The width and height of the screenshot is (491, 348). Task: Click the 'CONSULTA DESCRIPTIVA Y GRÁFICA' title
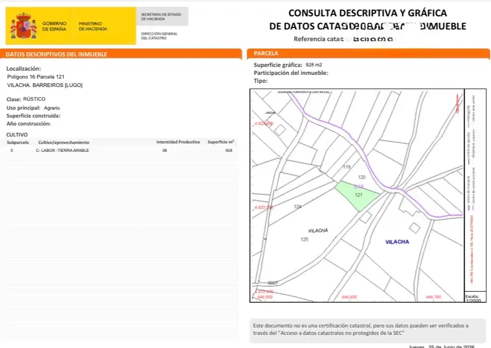click(x=367, y=13)
